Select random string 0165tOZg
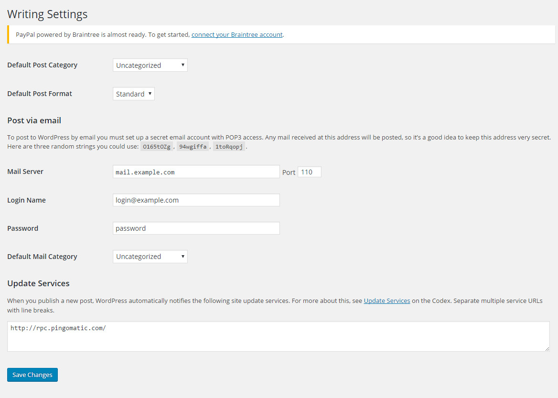Image resolution: width=558 pixels, height=398 pixels. click(x=157, y=147)
